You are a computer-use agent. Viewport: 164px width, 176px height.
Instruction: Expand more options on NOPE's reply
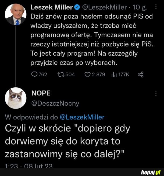coord(156,94)
